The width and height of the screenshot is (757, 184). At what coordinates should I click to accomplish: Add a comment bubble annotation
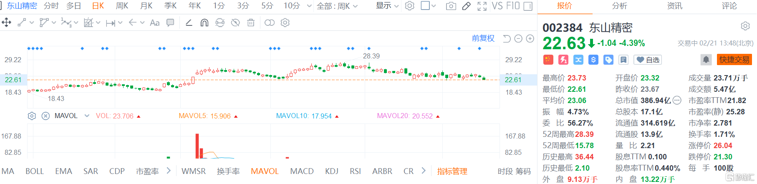(x=170, y=23)
